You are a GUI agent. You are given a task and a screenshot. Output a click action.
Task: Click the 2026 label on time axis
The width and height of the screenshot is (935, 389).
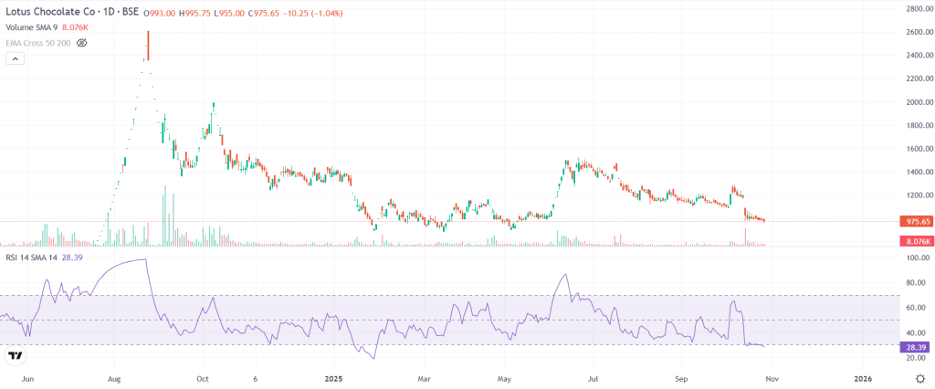coord(862,377)
